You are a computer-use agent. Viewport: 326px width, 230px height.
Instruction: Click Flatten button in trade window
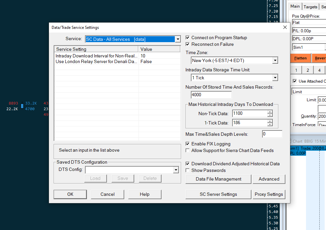[301, 58]
